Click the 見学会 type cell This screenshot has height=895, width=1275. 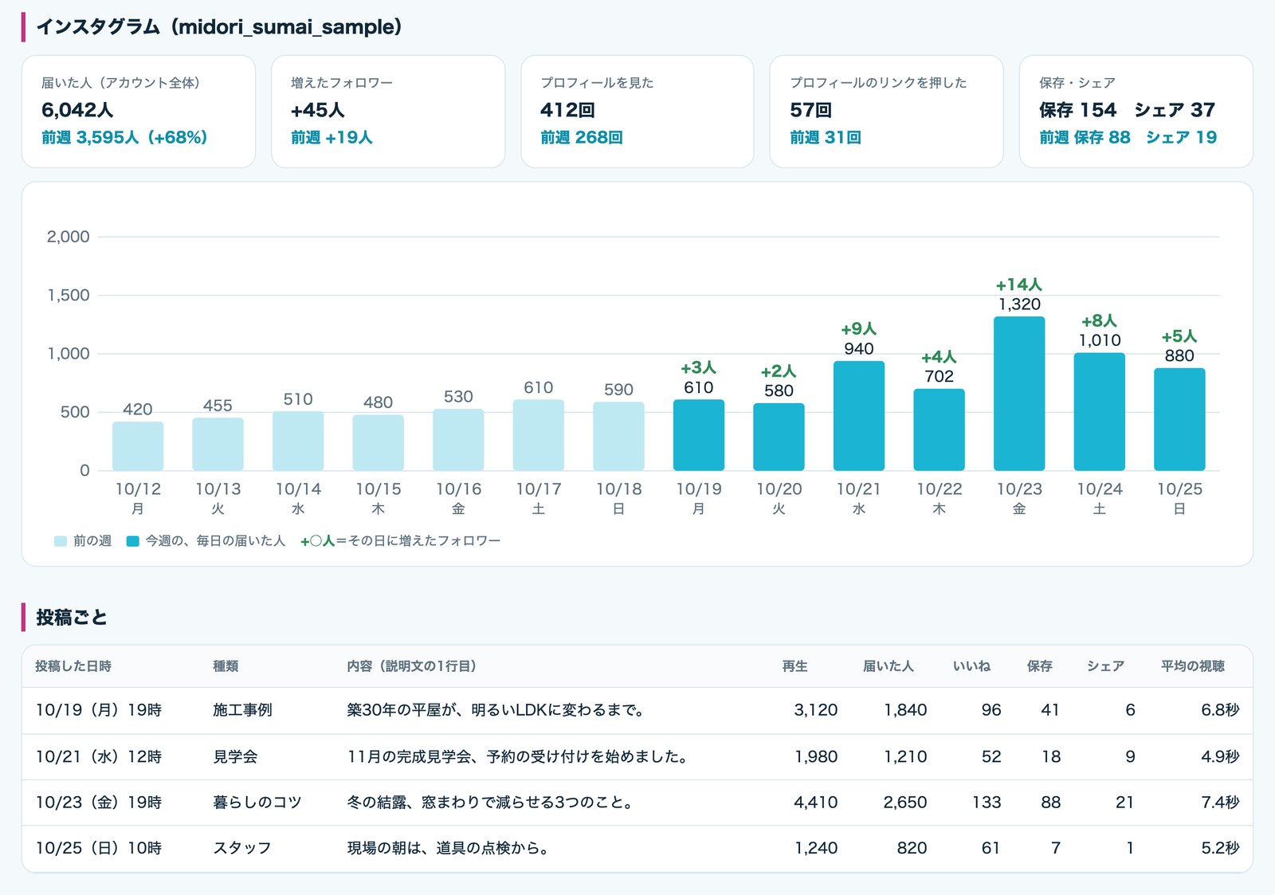click(235, 756)
